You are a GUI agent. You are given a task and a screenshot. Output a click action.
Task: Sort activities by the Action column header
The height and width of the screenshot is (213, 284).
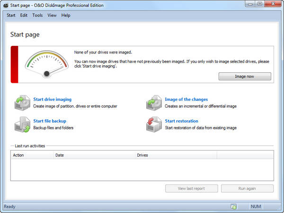pyautogui.click(x=31, y=155)
